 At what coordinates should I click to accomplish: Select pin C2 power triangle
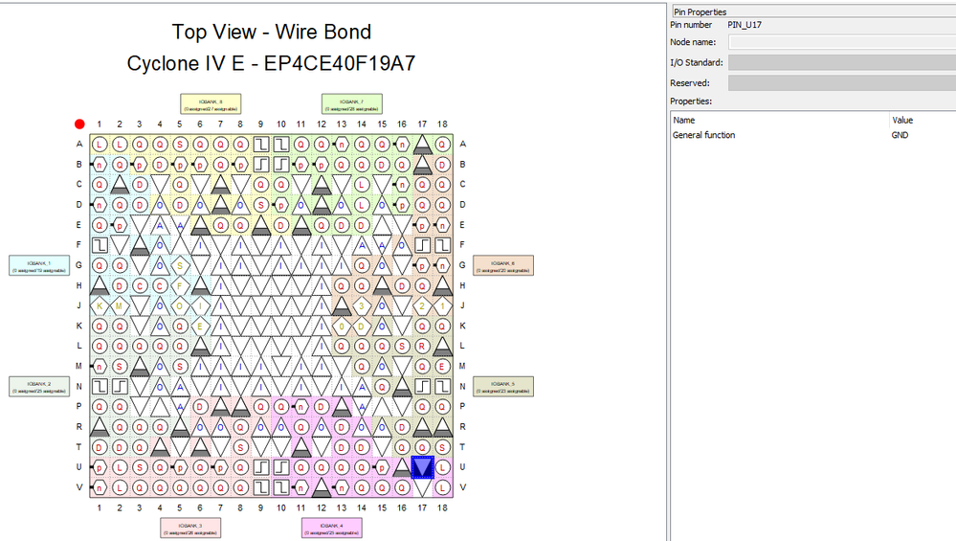point(120,185)
